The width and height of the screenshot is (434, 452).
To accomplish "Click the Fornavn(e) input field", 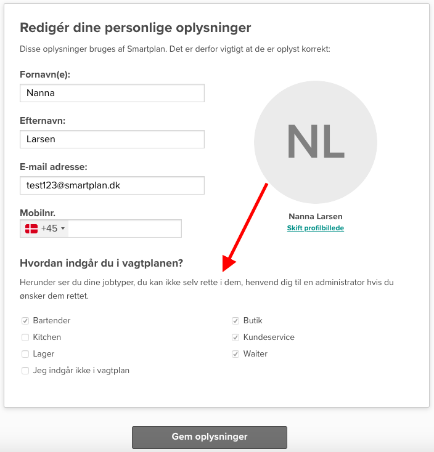I will click(x=112, y=93).
